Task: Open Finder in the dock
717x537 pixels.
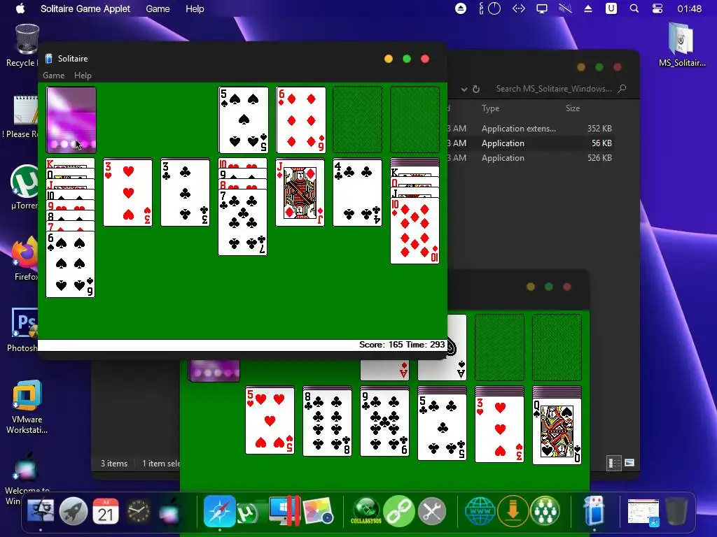Action: click(41, 511)
